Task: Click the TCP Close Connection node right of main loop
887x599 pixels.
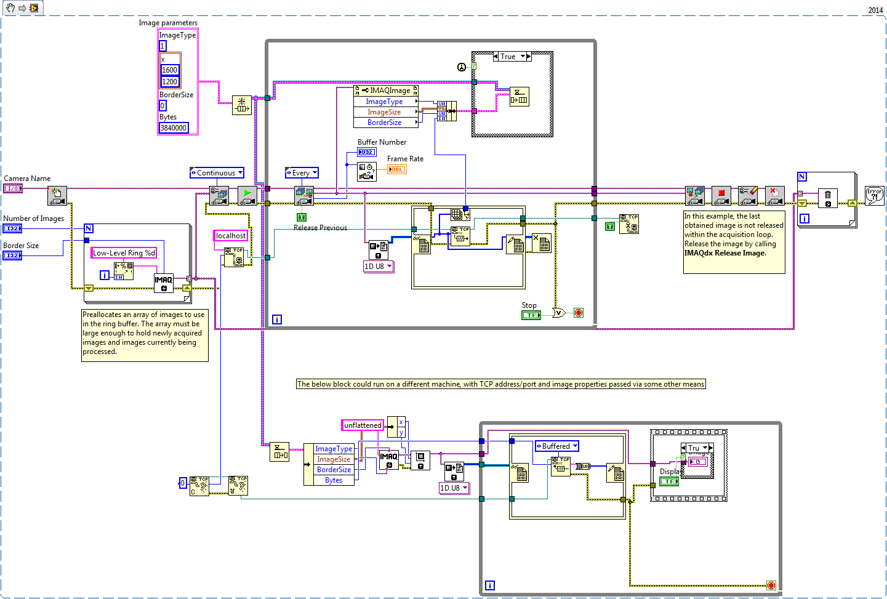Action: (629, 224)
